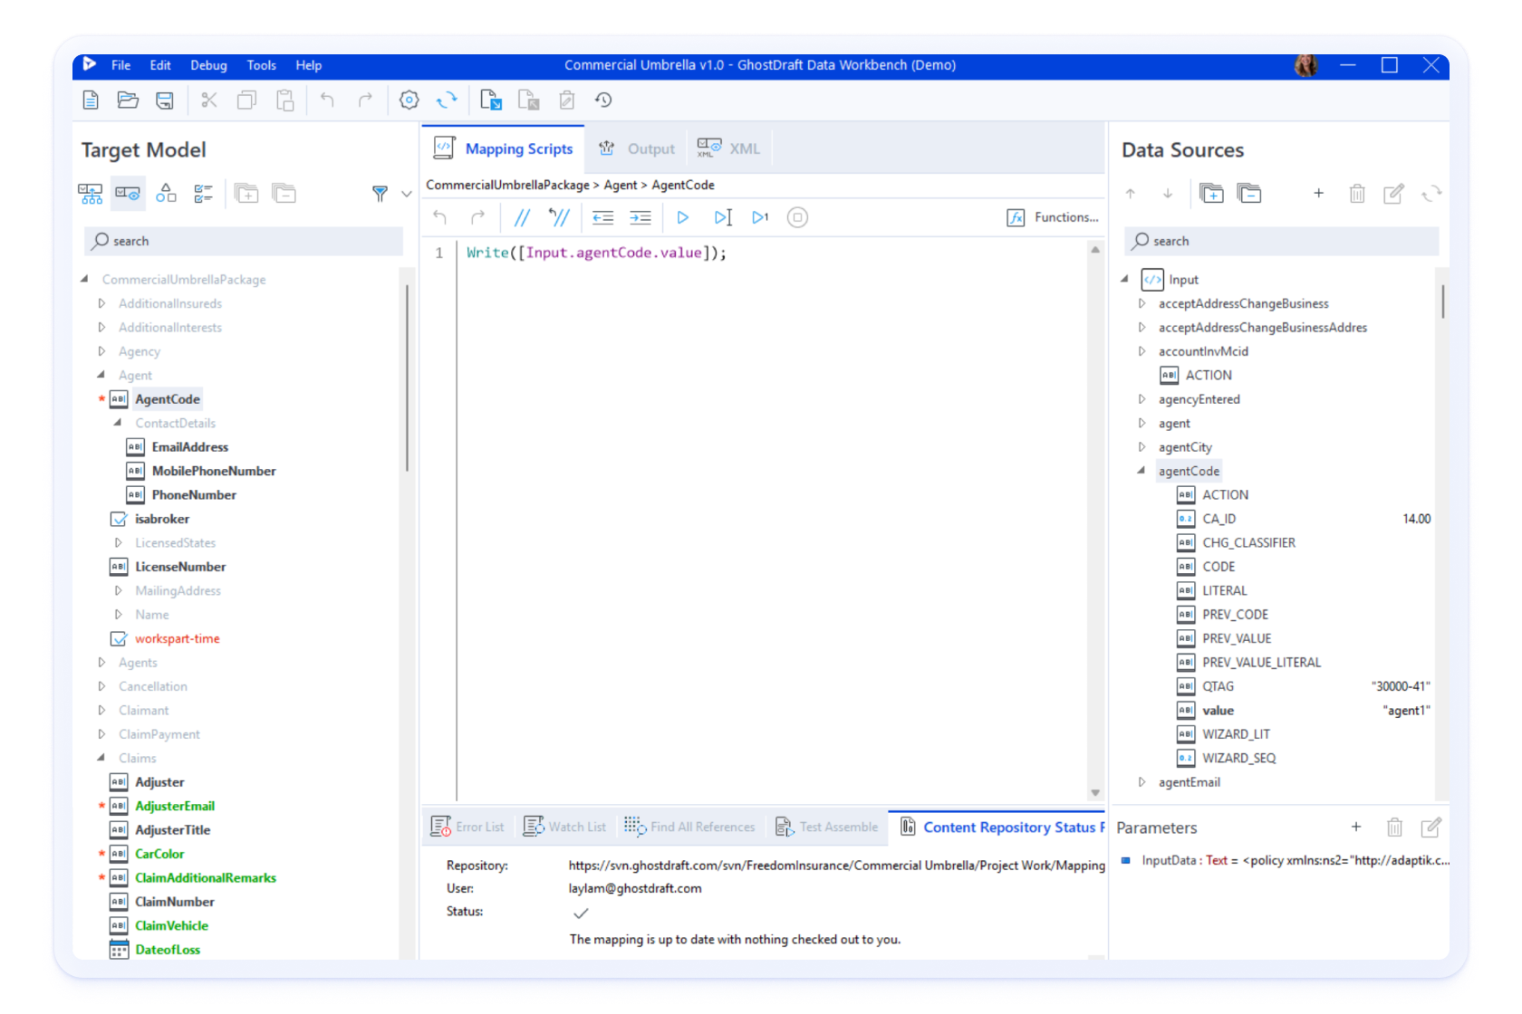This screenshot has height=1014, width=1522.
Task: Collapse the ContactDetails node
Action: pyautogui.click(x=118, y=423)
